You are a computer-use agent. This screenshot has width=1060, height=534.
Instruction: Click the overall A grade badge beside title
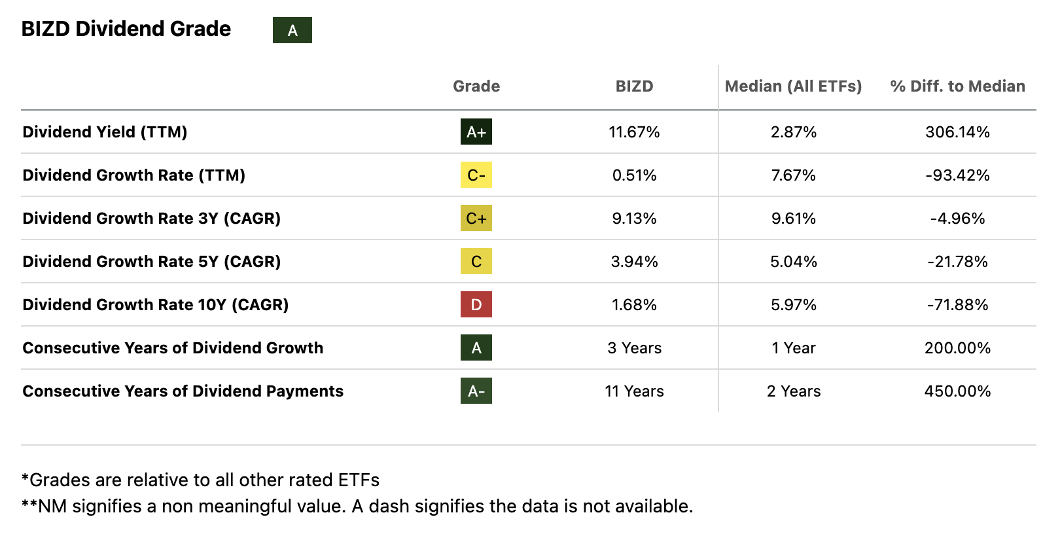292,30
